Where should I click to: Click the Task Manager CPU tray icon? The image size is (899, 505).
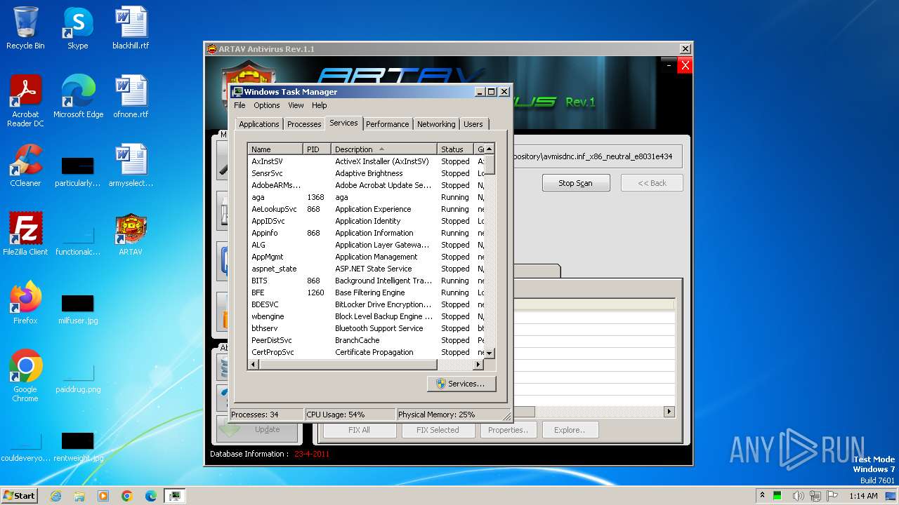click(x=777, y=496)
